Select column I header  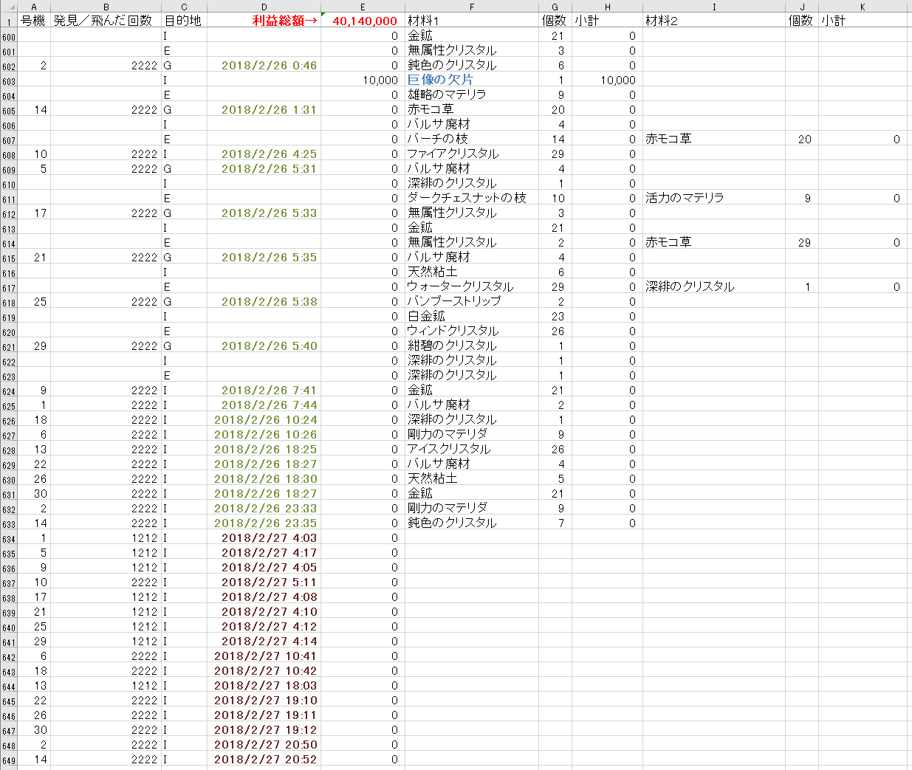[x=713, y=7]
